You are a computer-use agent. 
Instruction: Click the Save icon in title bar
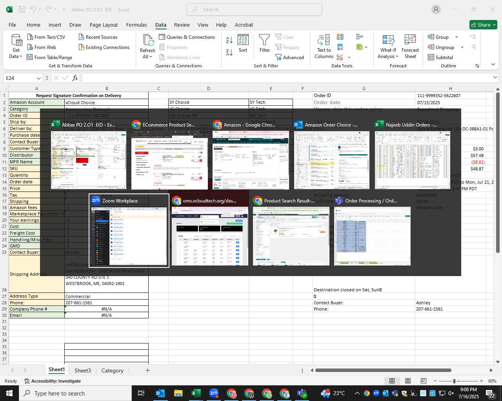point(22,9)
